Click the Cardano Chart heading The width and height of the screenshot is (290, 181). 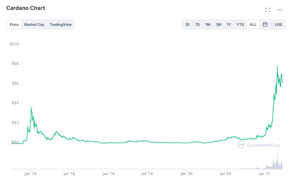pyautogui.click(x=26, y=8)
